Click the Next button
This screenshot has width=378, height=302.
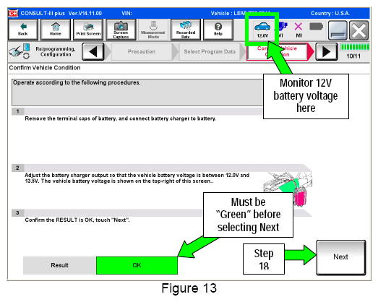(x=341, y=257)
